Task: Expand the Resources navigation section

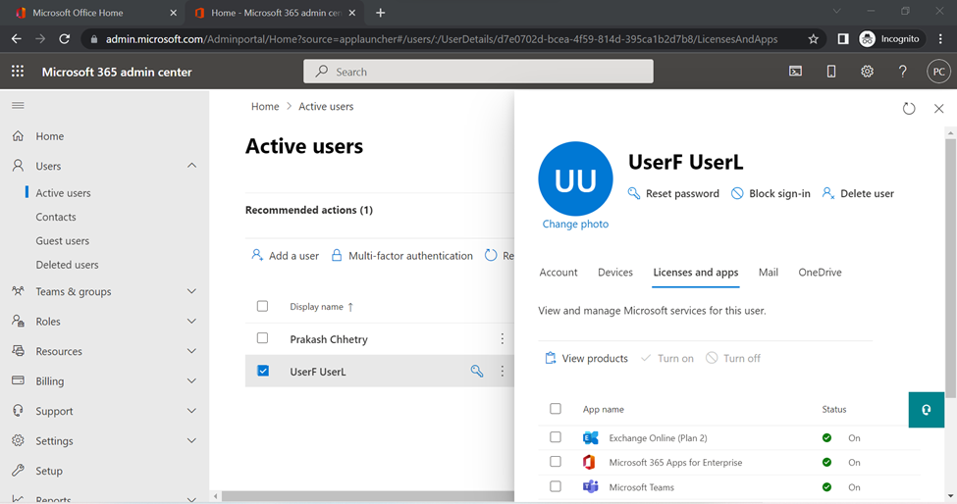Action: coord(191,351)
